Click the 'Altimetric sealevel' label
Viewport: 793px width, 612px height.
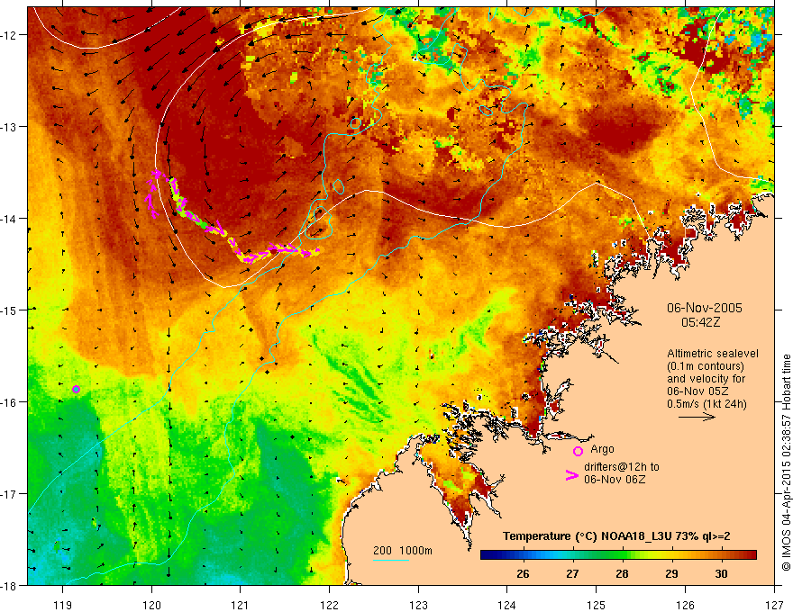coord(713,354)
